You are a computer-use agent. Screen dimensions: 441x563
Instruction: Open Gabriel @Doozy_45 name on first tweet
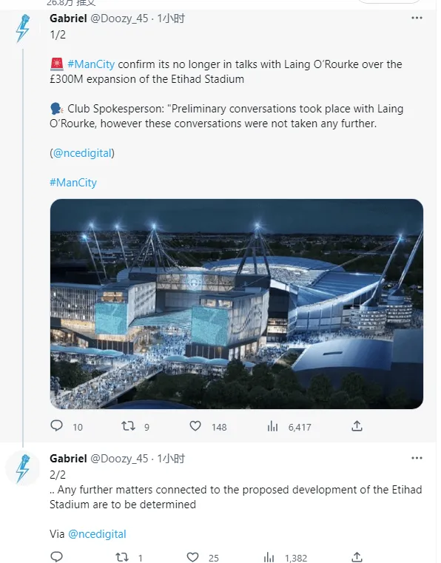pyautogui.click(x=98, y=18)
